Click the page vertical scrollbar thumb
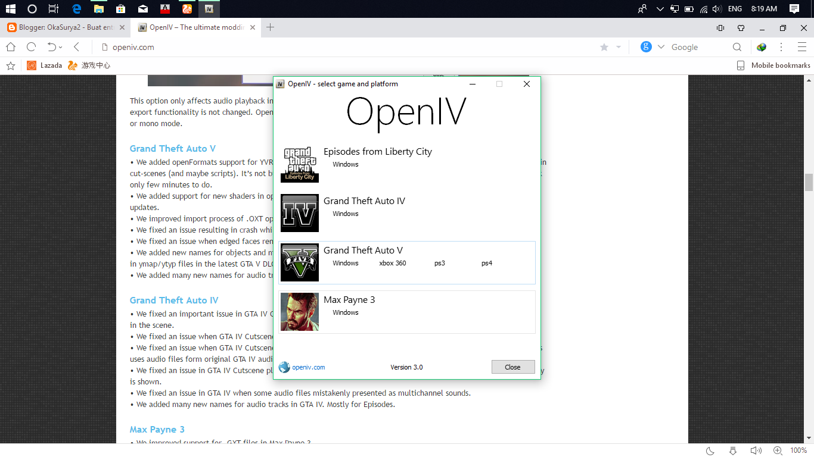 [x=809, y=182]
